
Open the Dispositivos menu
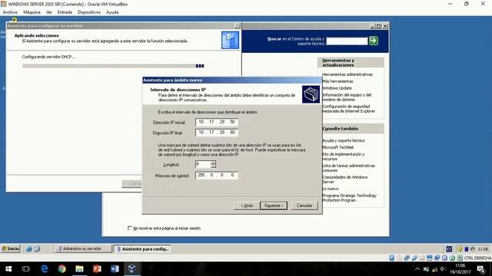[x=89, y=12]
